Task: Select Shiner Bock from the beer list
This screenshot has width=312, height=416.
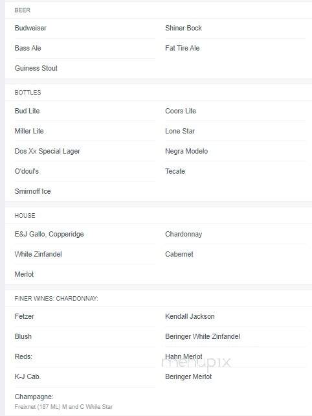Action: tap(183, 28)
